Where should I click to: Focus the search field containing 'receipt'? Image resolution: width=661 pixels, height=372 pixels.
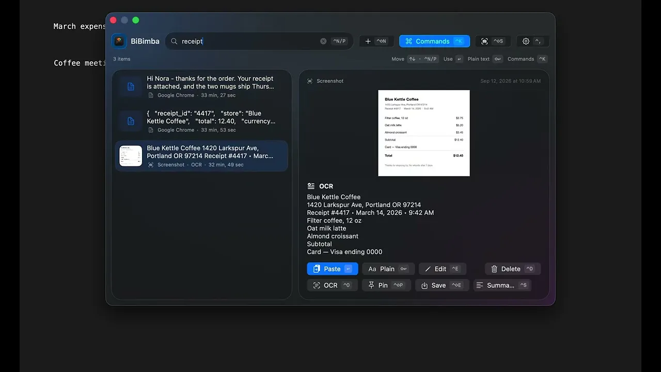[x=259, y=41]
